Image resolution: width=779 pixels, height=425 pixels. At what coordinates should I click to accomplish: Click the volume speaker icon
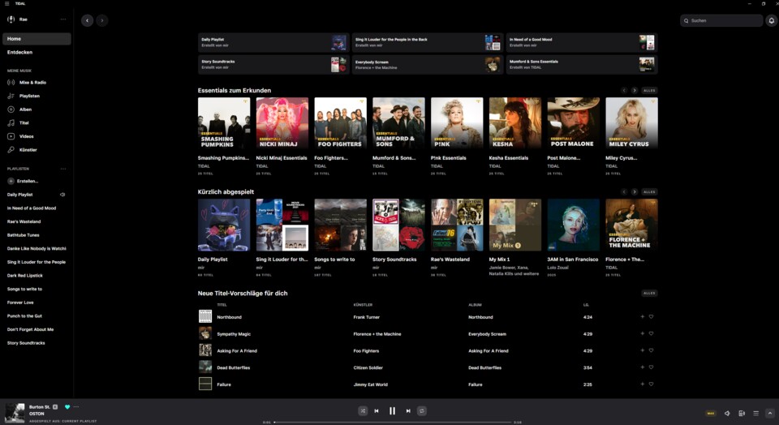727,413
